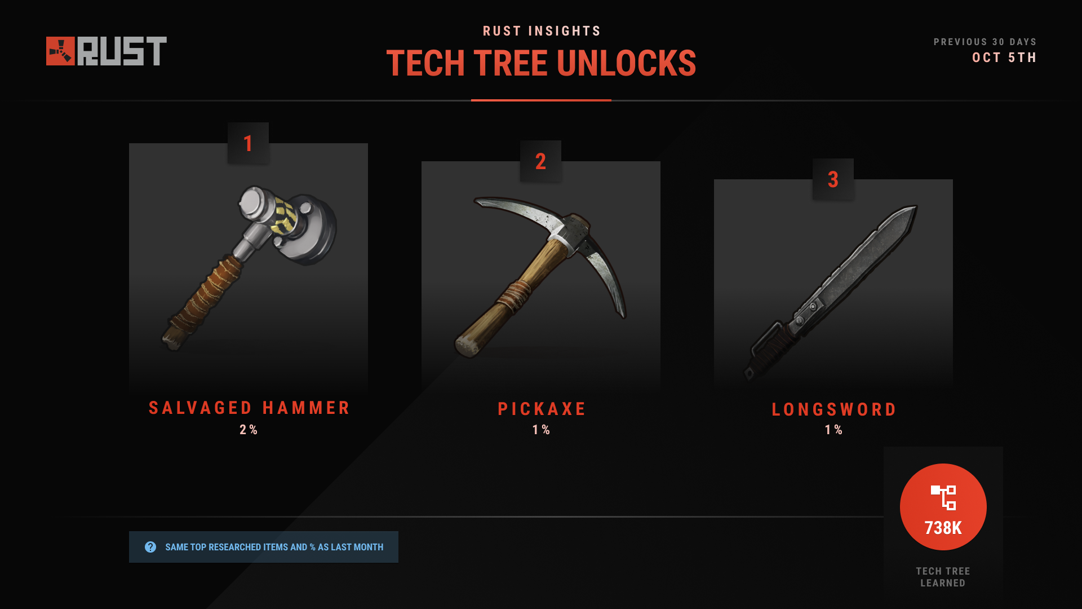Click the blue question mark icon
Viewport: 1082px width, 609px height.
(150, 547)
